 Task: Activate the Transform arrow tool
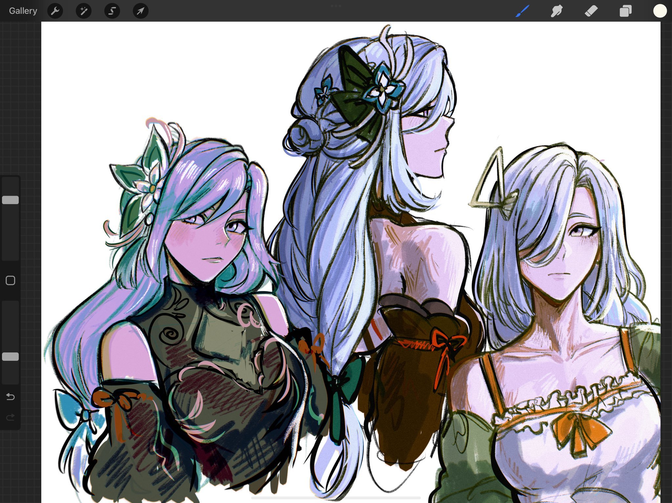coord(140,11)
